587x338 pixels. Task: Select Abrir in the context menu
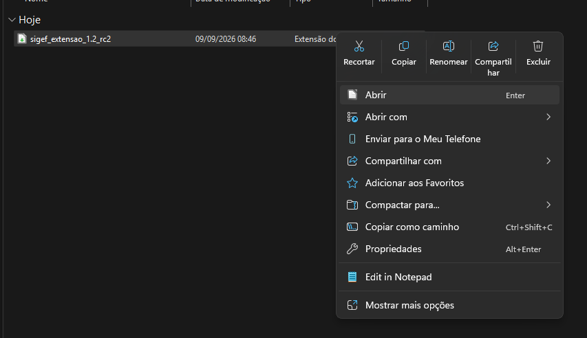point(449,95)
